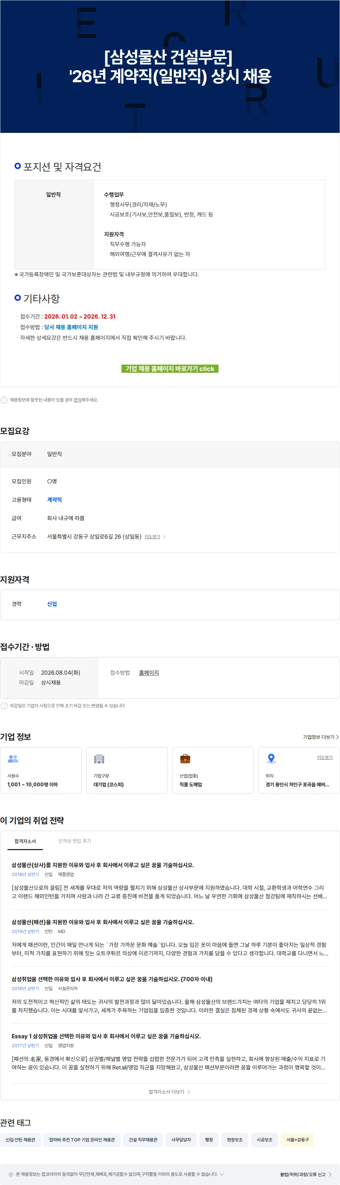Open the 지도보기 link in the 위치 card
Screen dimensions: 340x1185
point(324,757)
